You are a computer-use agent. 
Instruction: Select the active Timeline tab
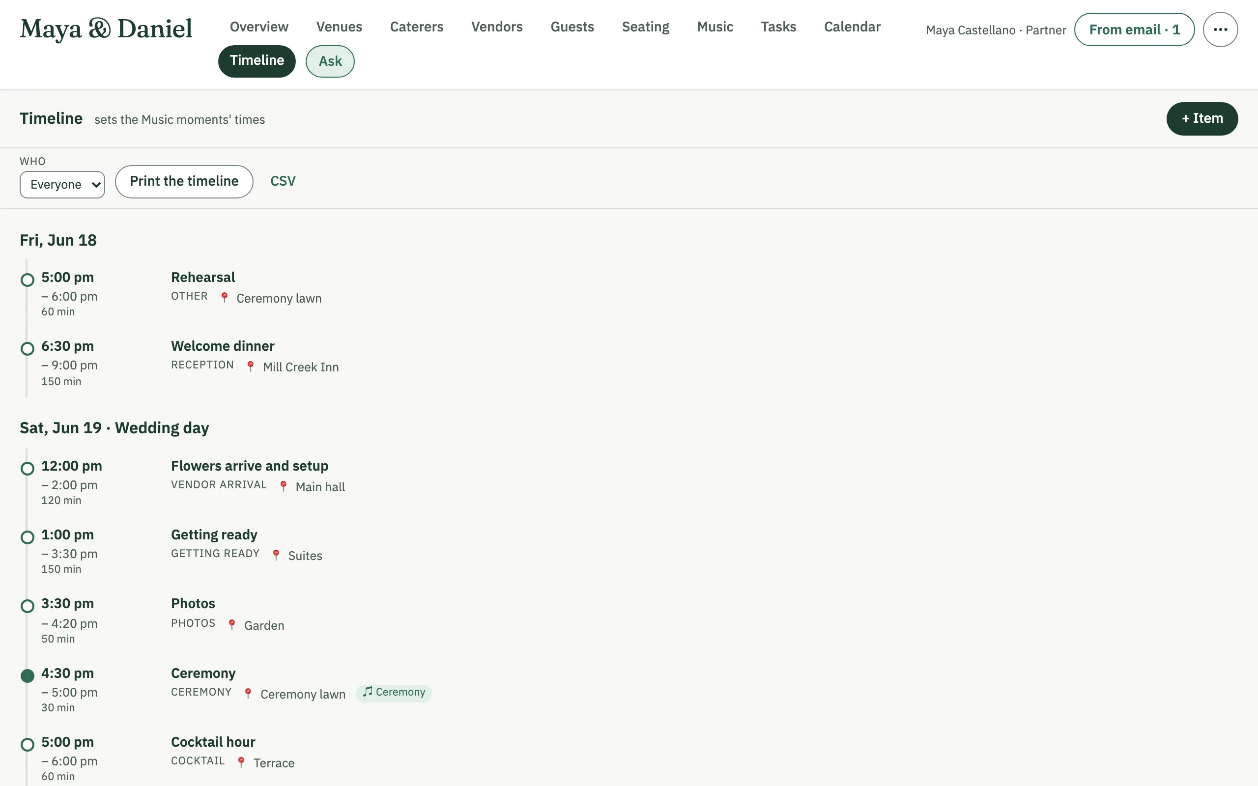(257, 61)
